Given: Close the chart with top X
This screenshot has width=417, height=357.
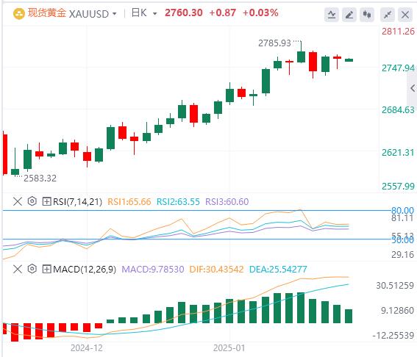Looking at the screenshot, I should point(405,15).
